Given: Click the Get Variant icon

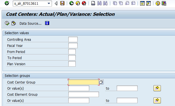Looking at the screenshot, I should (x=14, y=23).
